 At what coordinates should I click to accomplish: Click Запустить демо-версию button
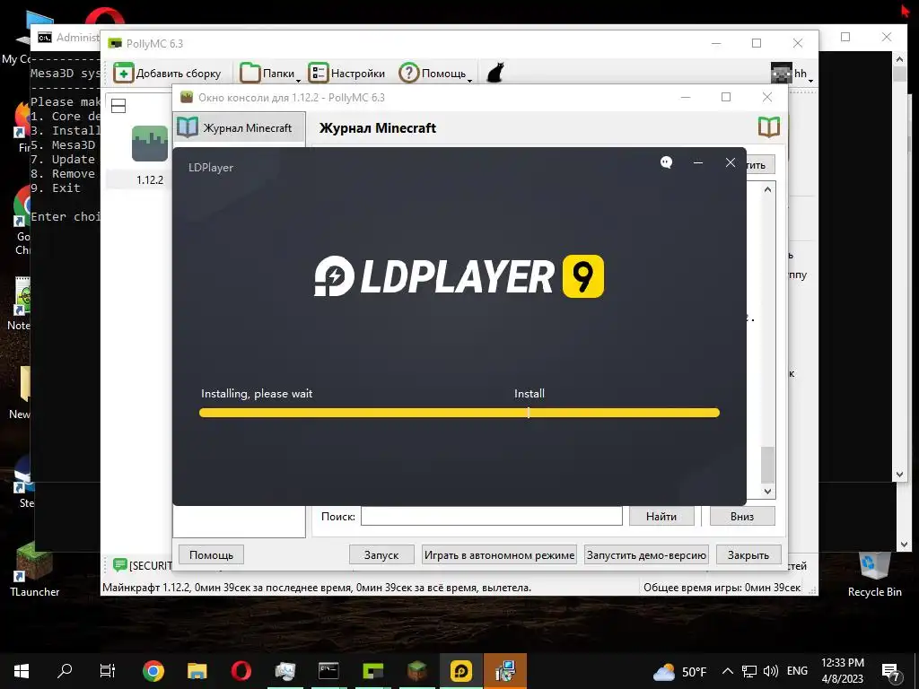tap(646, 554)
